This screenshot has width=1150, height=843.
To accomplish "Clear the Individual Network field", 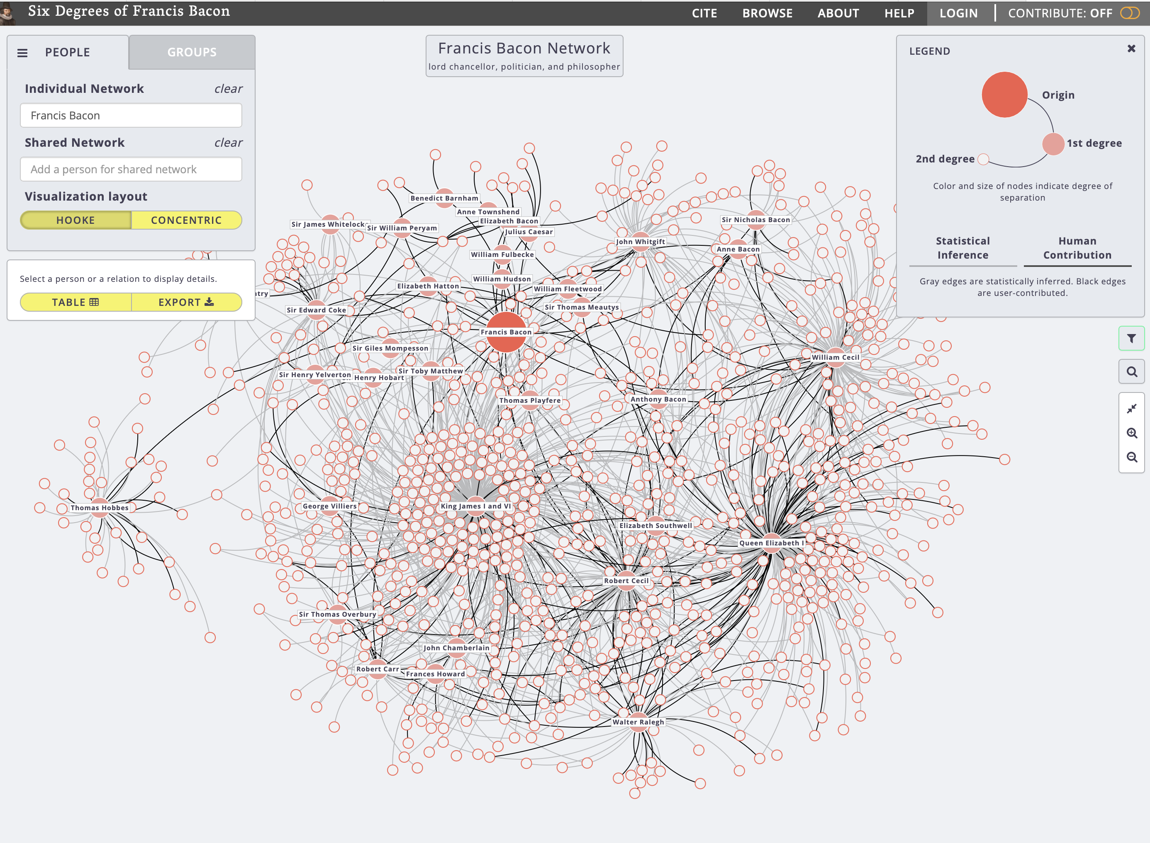I will point(228,89).
